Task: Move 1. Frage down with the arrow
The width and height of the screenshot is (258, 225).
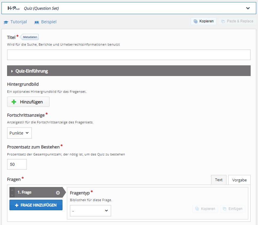Action: (12, 195)
